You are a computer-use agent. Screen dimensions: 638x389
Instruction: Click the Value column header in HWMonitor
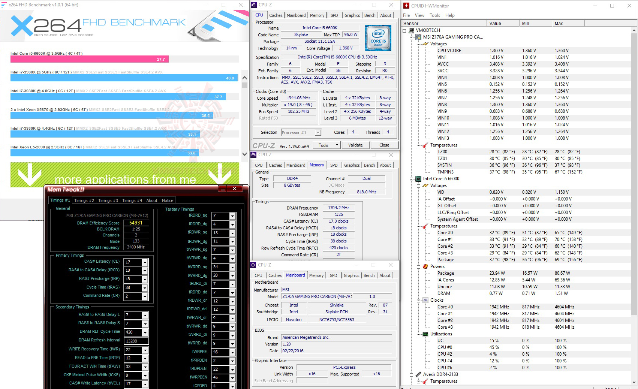click(x=503, y=23)
